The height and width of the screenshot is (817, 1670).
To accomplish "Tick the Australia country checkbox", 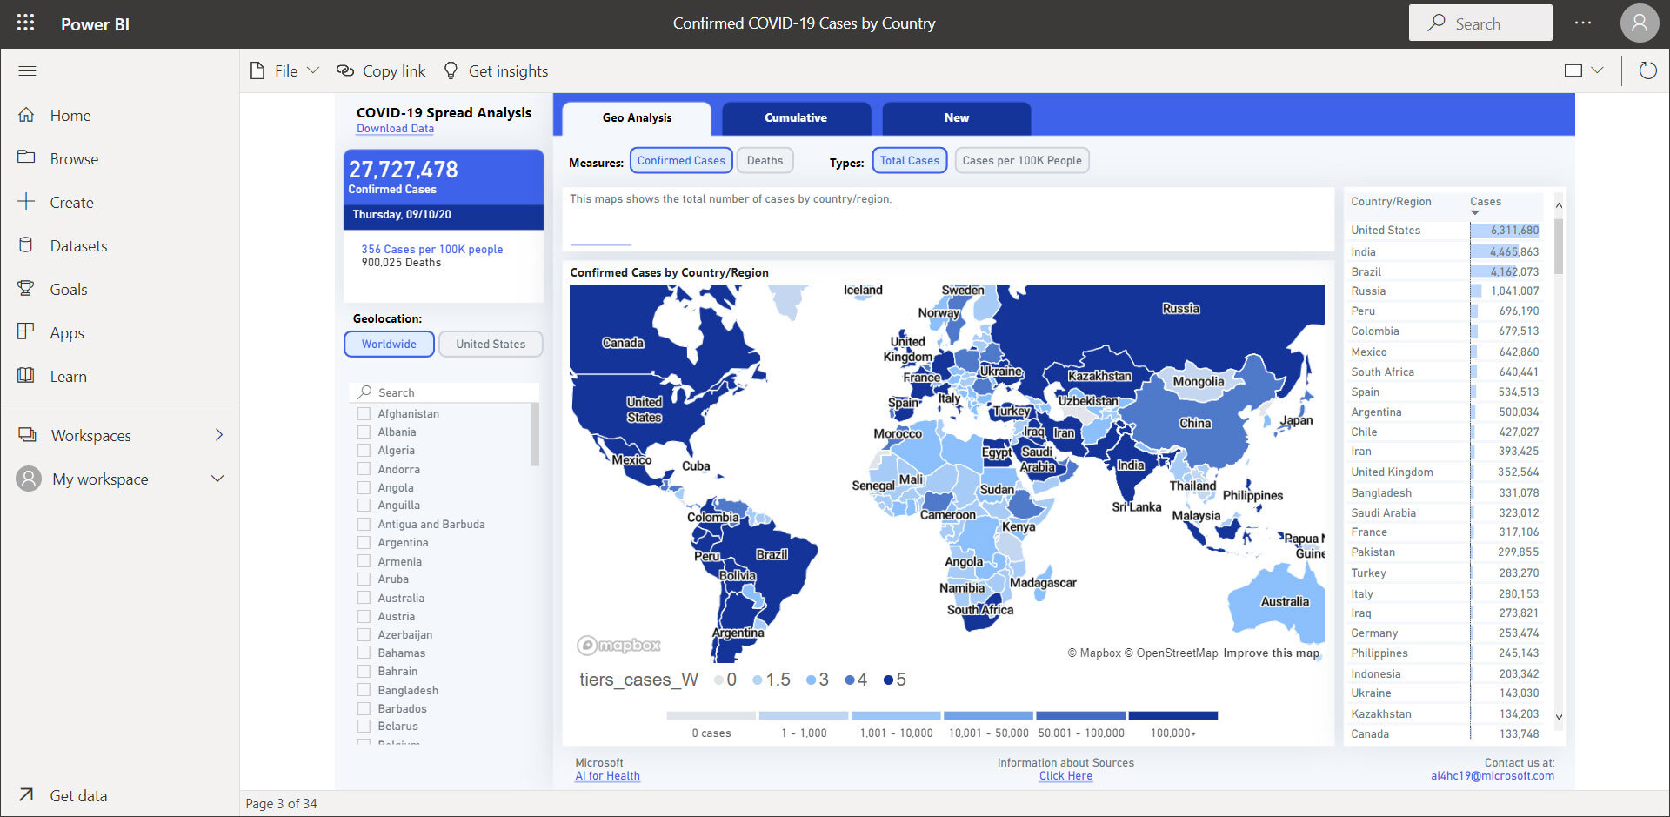I will [364, 598].
